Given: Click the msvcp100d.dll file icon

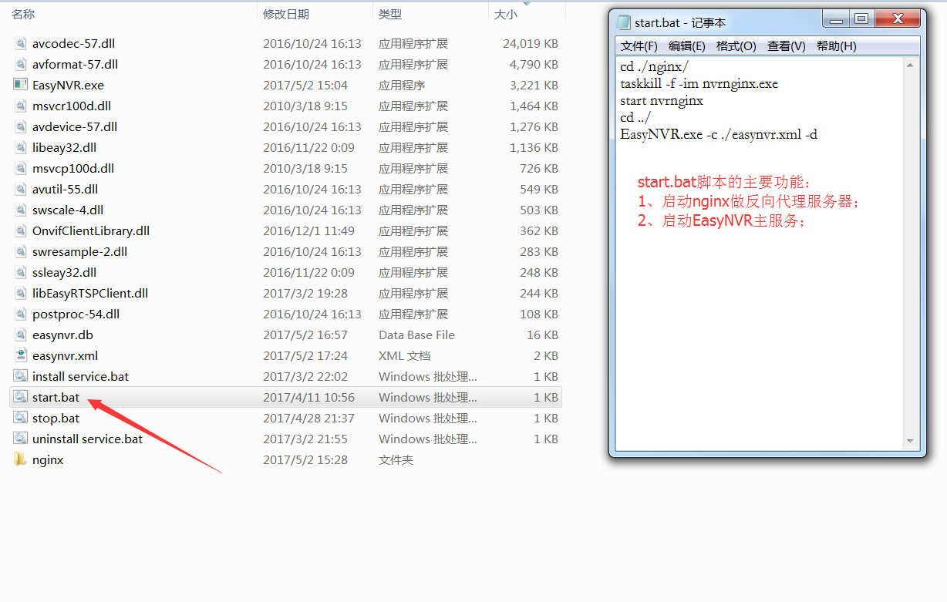Looking at the screenshot, I should [x=20, y=168].
